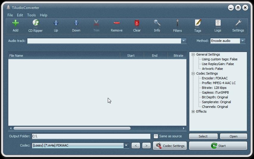Select 'Gapless: iTunSMPB' tree item
Viewport: 254px width, 159px height.
(215, 92)
